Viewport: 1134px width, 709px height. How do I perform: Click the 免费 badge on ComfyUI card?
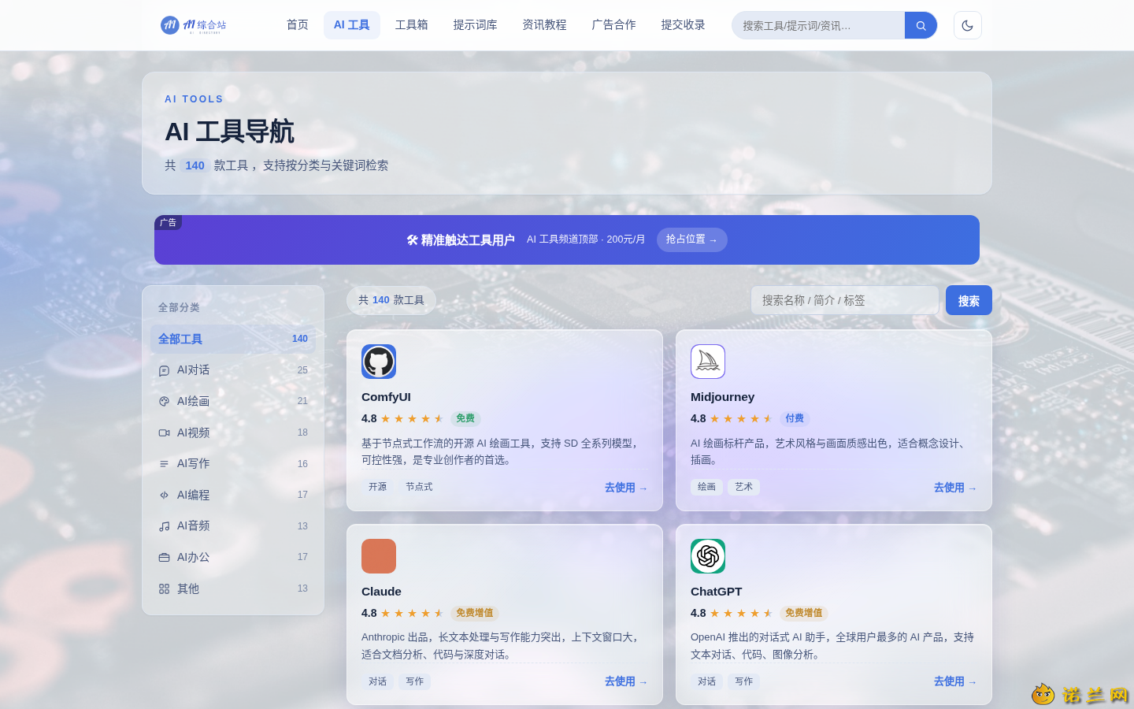pos(465,418)
